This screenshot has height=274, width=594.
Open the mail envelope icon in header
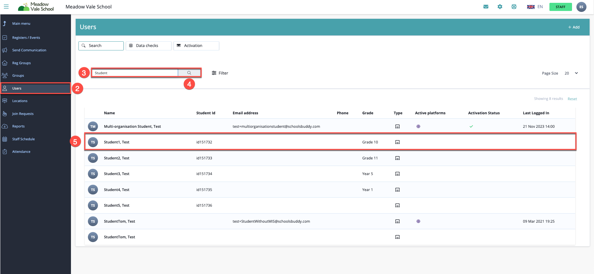(486, 7)
